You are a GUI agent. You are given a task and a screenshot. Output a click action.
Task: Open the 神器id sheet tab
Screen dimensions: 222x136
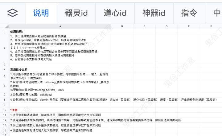(x=154, y=13)
